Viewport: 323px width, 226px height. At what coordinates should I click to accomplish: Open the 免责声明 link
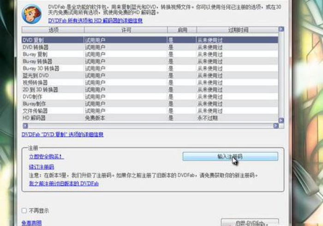tap(31, 223)
